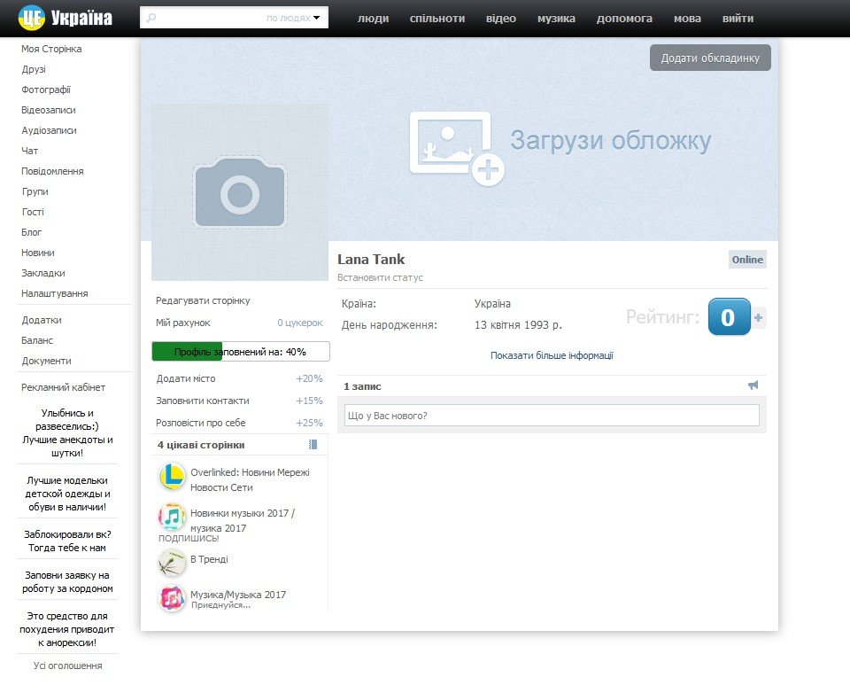The image size is (850, 685).
Task: Click the megaphone icon in posts header
Action: [753, 385]
